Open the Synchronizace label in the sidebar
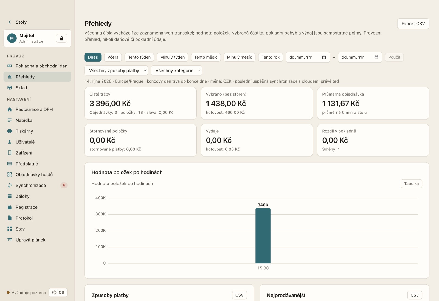Screen dimensions: 439x301 click(x=31, y=186)
